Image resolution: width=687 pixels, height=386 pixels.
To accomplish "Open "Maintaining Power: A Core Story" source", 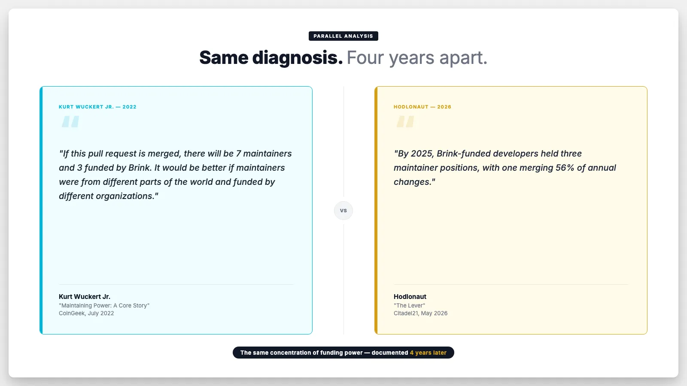I will (104, 305).
